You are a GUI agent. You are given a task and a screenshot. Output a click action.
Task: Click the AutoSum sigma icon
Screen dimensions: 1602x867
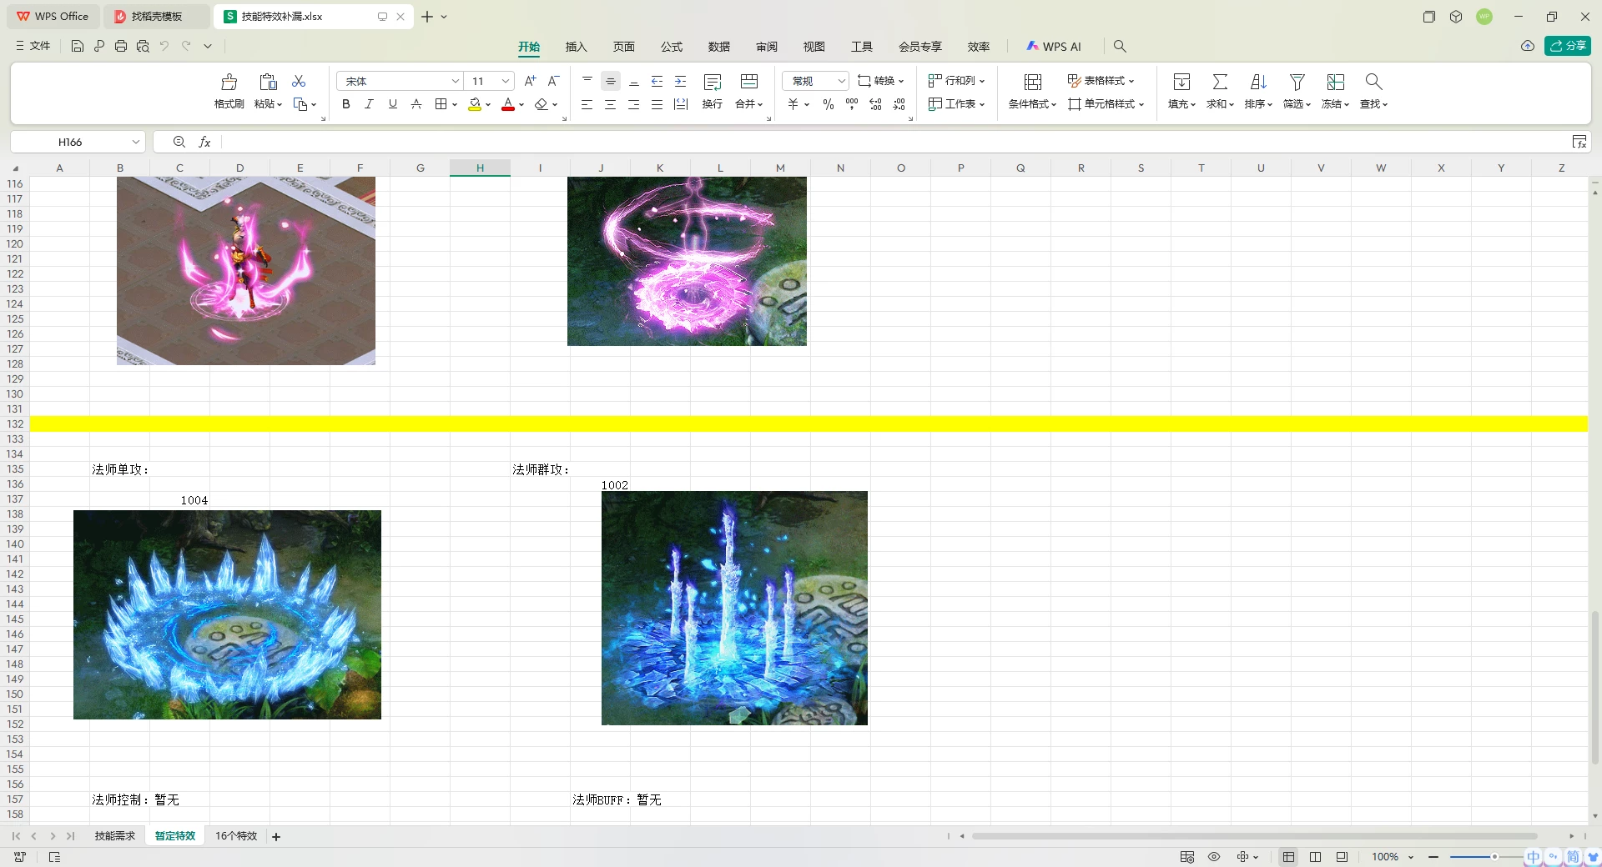click(x=1220, y=82)
